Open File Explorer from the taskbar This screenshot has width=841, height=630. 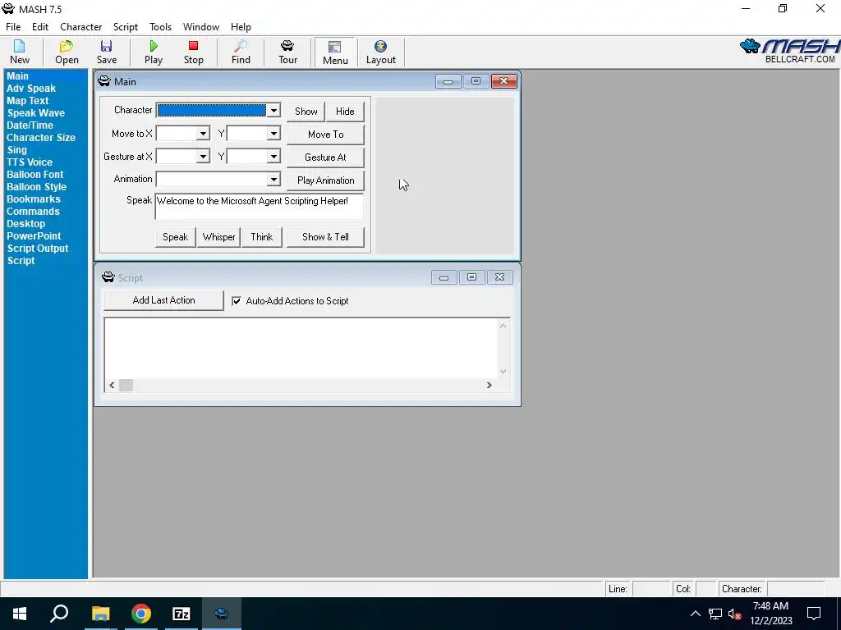point(100,614)
